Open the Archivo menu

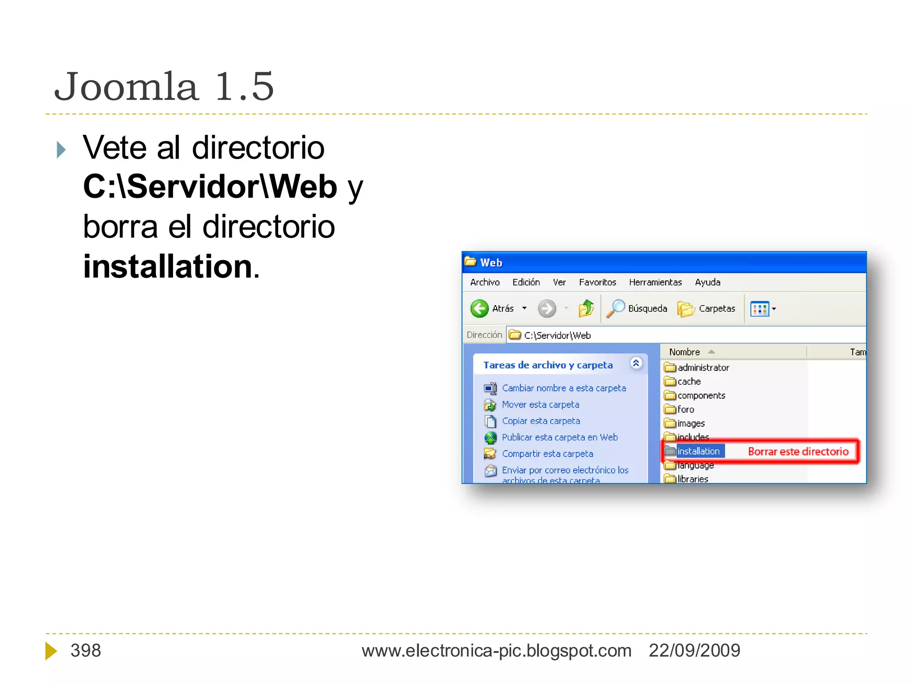485,282
